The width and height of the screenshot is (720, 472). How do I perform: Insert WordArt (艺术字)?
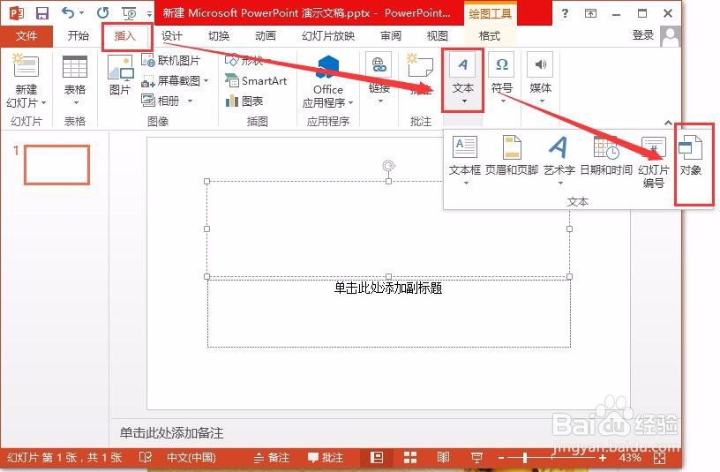pyautogui.click(x=559, y=160)
